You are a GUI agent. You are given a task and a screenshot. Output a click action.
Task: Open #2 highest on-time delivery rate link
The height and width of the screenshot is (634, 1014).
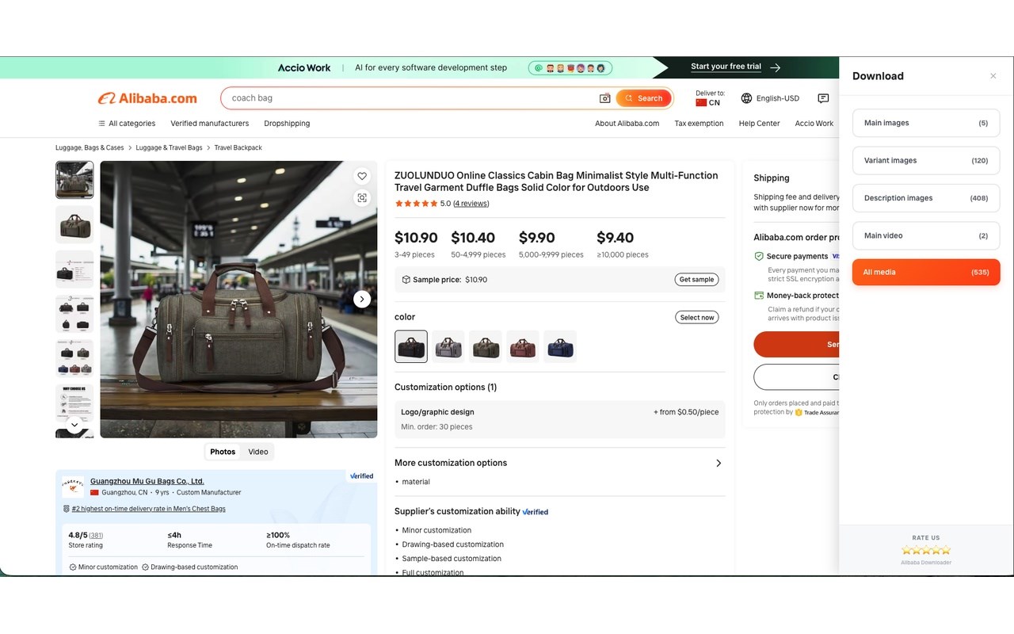[148, 509]
